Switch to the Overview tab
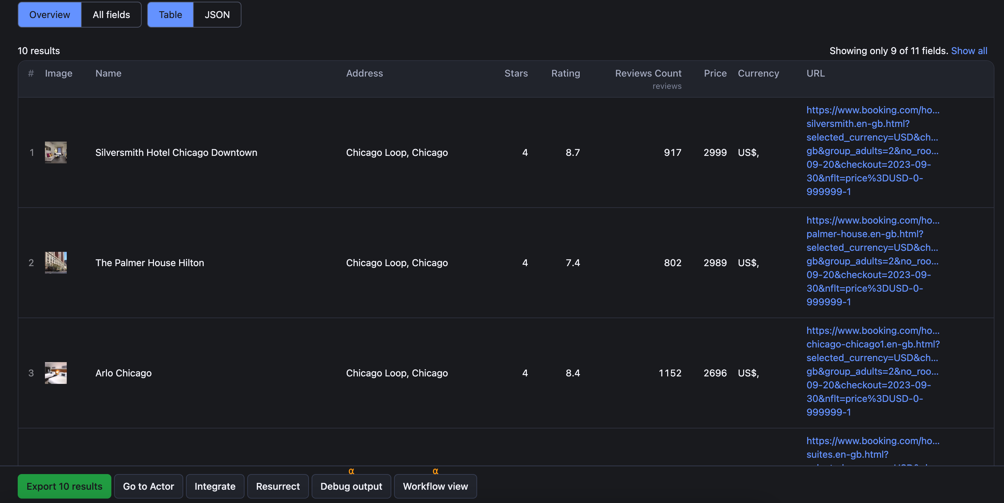This screenshot has height=503, width=1004. pyautogui.click(x=49, y=14)
